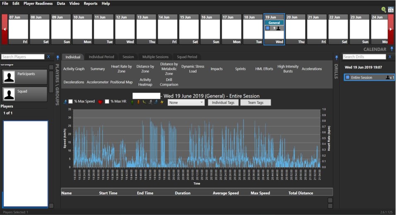Toggle the Entire Session drill checkbox

(348, 77)
